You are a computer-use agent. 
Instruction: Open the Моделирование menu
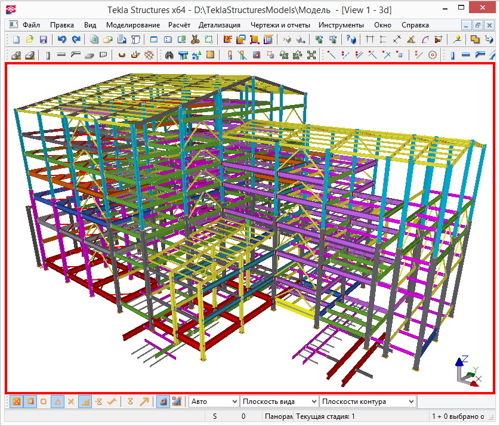point(133,25)
